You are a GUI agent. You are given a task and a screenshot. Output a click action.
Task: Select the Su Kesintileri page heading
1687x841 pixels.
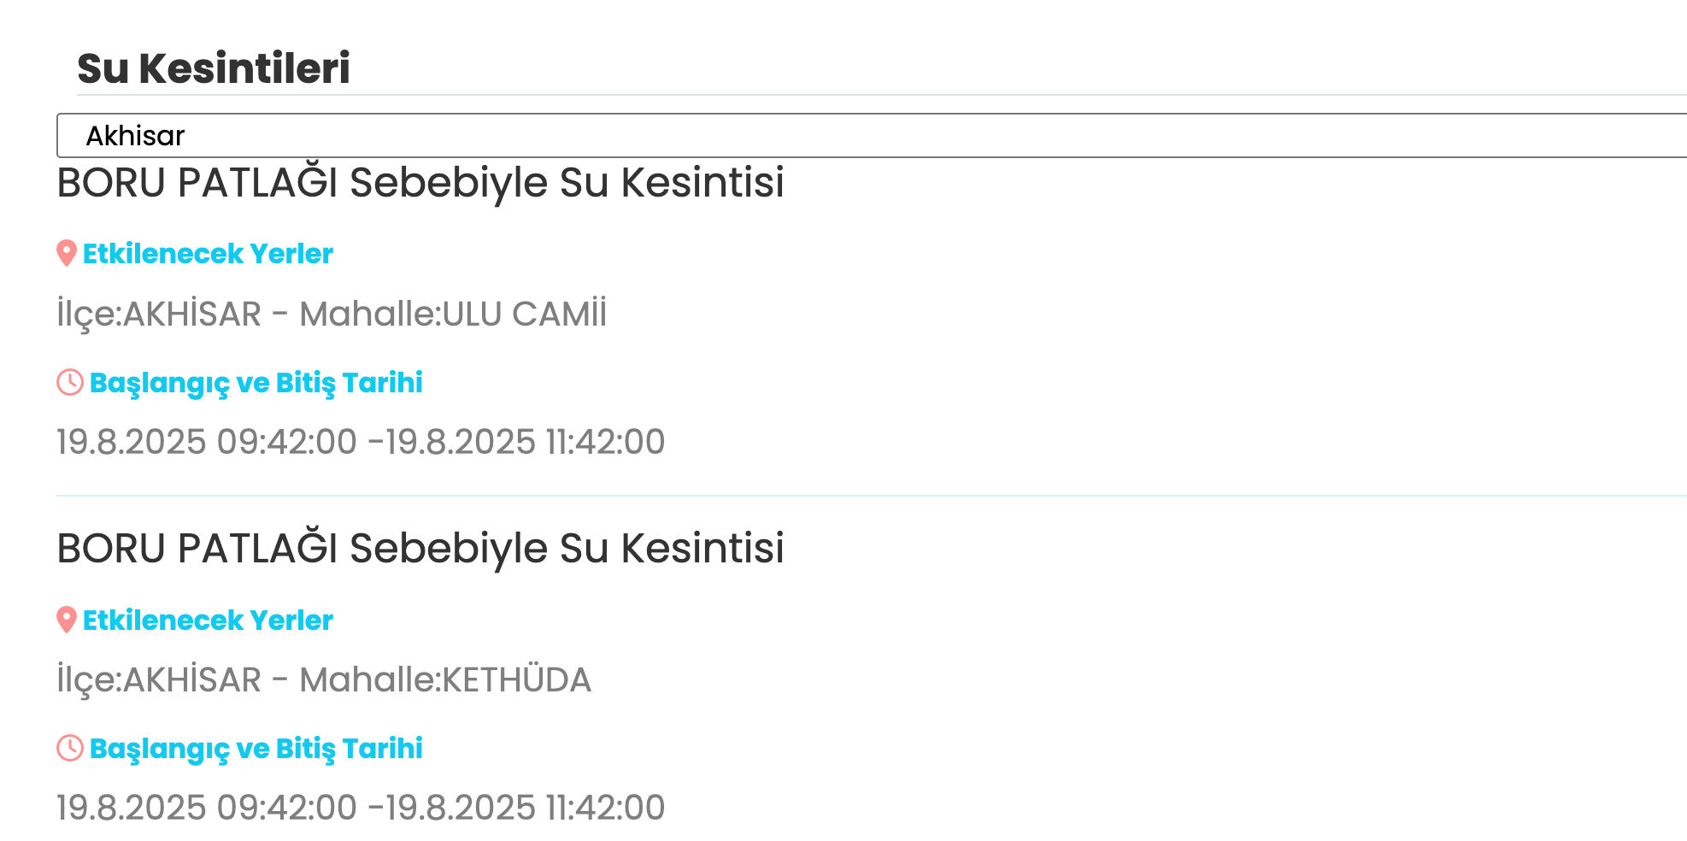point(215,65)
